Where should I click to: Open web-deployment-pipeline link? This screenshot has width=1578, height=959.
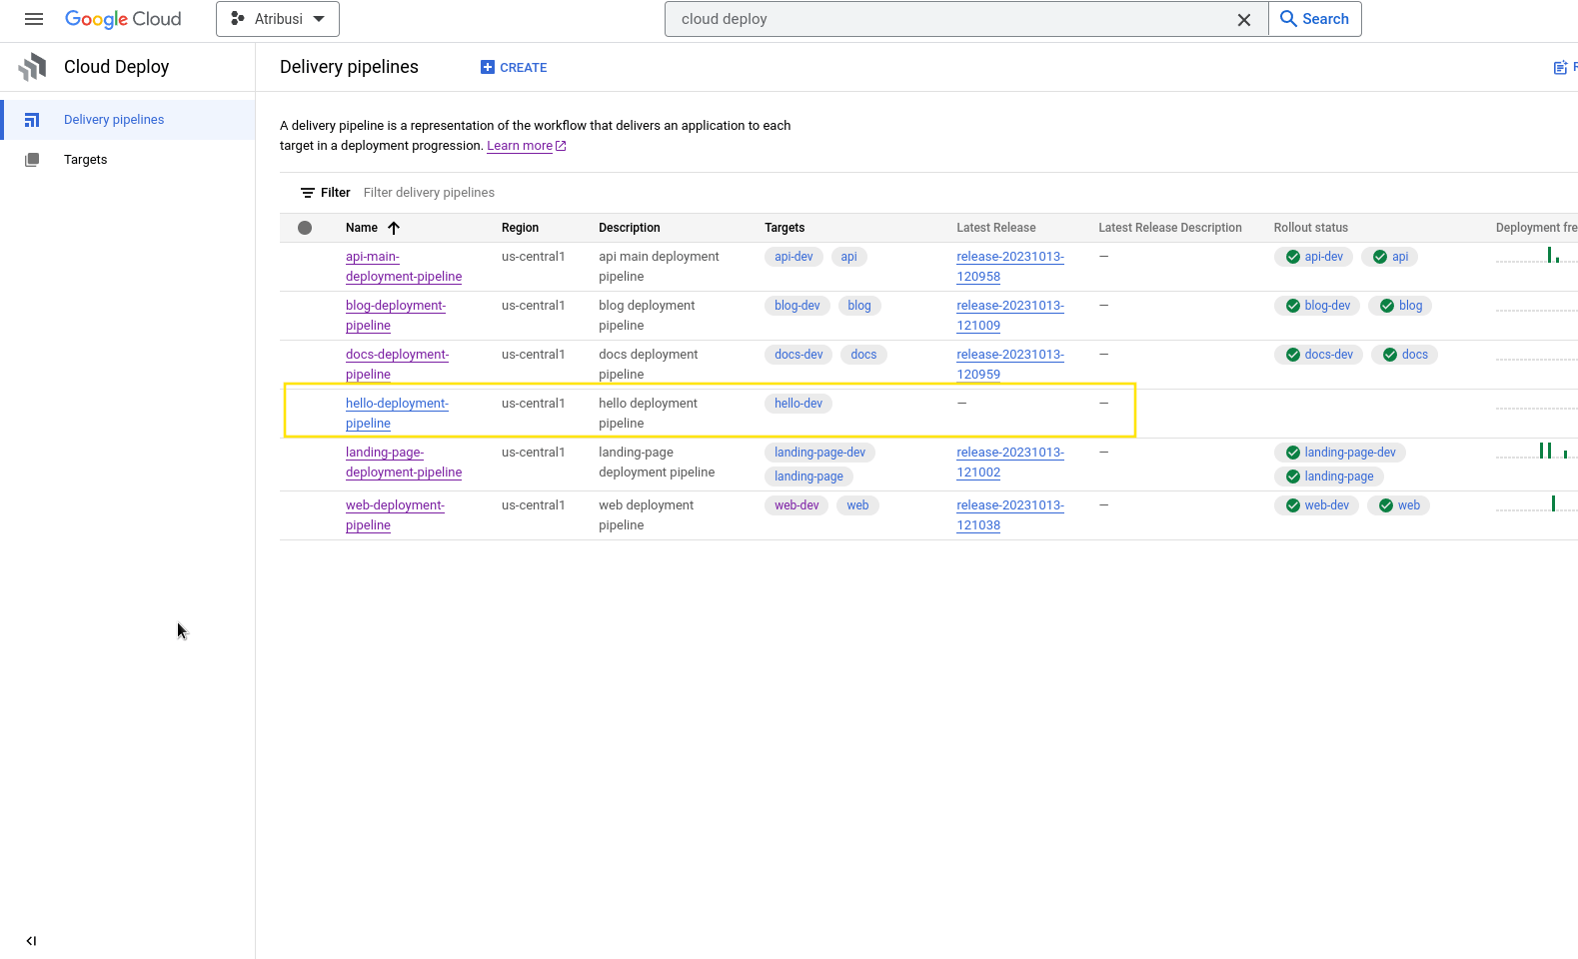tap(395, 515)
